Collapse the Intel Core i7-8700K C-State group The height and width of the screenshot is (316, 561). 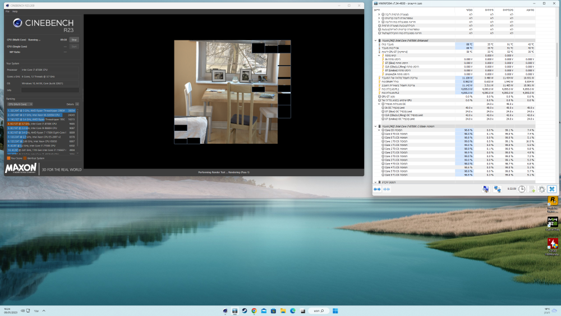tap(375, 126)
